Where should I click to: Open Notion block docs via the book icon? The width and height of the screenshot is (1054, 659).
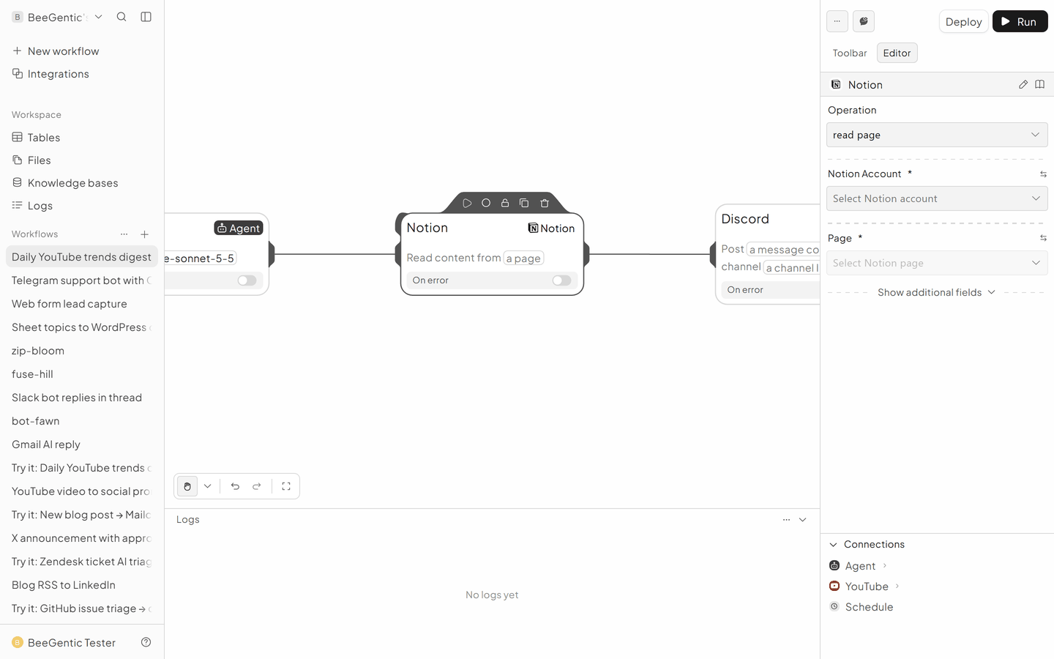(x=1039, y=84)
